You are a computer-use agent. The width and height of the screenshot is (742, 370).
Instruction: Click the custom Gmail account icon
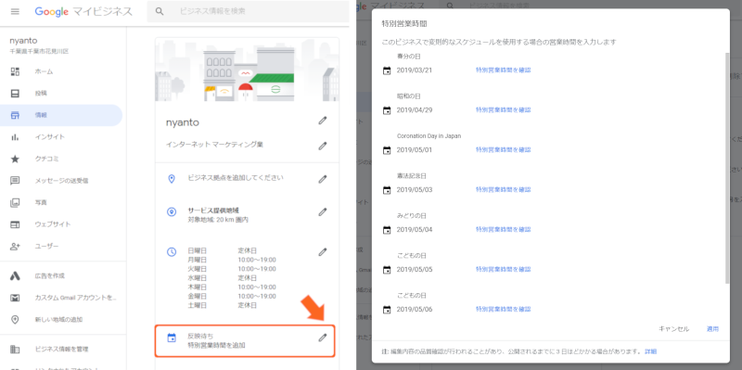[x=15, y=298]
